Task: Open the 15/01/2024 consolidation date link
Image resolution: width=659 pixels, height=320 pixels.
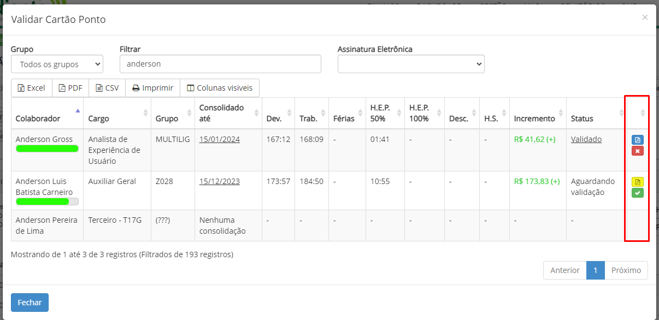Action: pos(219,139)
